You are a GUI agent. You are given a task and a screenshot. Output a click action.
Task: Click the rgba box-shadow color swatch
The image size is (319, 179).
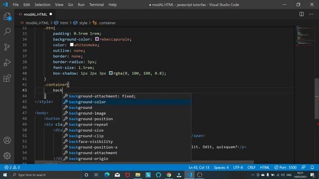coord(111,73)
